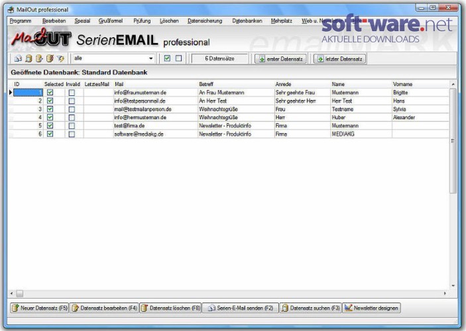Click the MailOut app icon in title bar
The width and height of the screenshot is (466, 331).
click(x=11, y=9)
